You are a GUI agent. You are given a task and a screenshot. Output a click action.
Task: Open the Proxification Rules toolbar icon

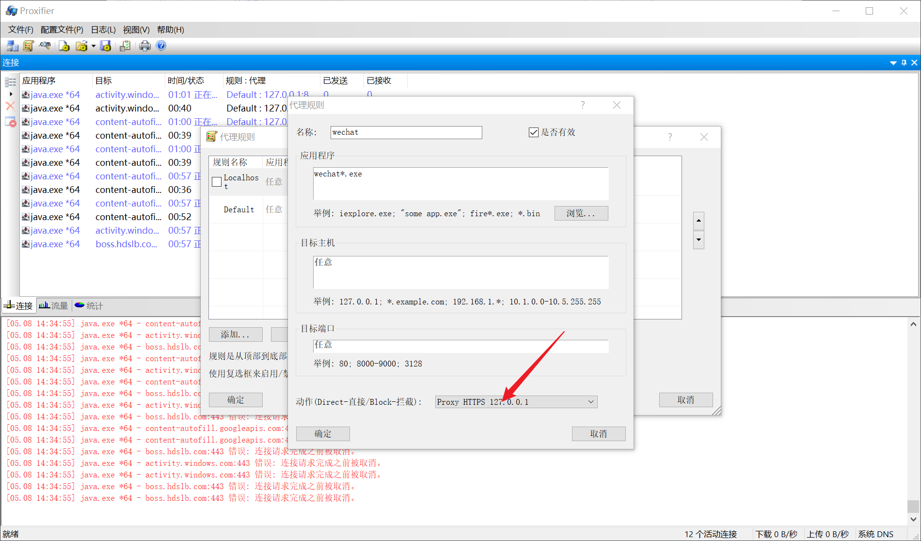tap(28, 46)
